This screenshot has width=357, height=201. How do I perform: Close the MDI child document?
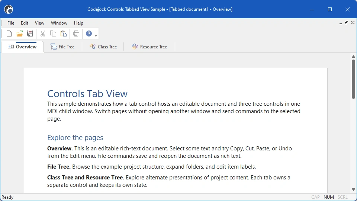[353, 23]
